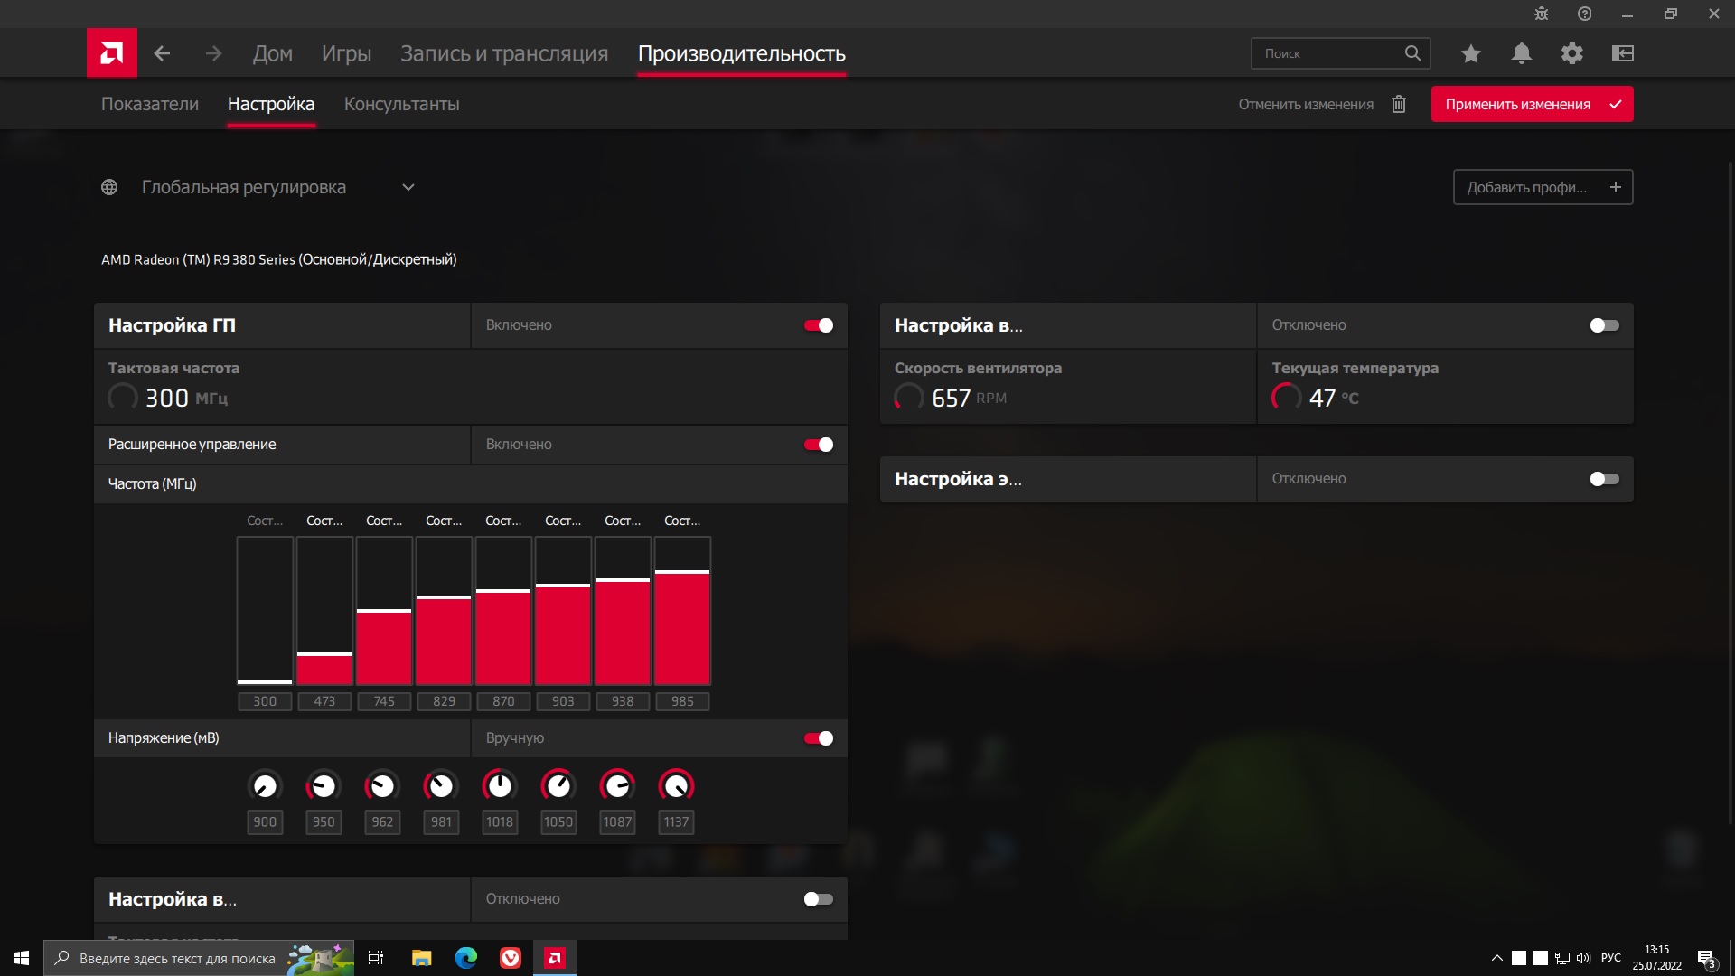Open the Консультанты tab
1735x976 pixels.
click(x=401, y=104)
